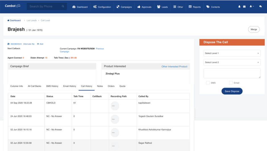Open the Select Level 2 dropdown
The image size is (267, 151).
[232, 62]
